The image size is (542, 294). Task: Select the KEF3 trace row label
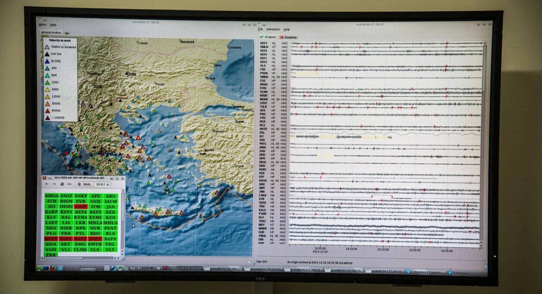(x=264, y=43)
